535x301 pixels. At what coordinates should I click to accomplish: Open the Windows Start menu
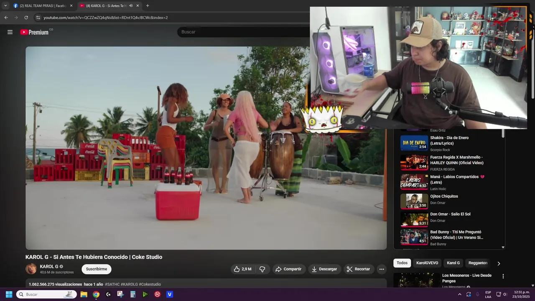coord(9,294)
